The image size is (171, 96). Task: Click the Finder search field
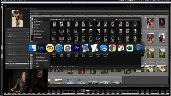pyautogui.click(x=130, y=20)
